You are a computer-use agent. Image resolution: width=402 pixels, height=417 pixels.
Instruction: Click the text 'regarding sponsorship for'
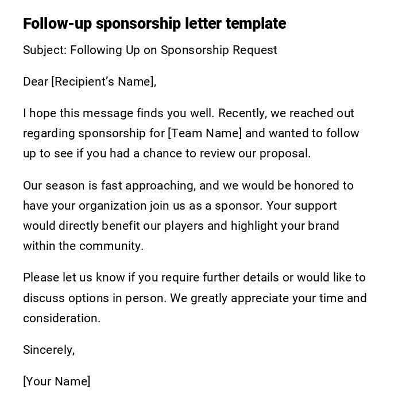(94, 133)
